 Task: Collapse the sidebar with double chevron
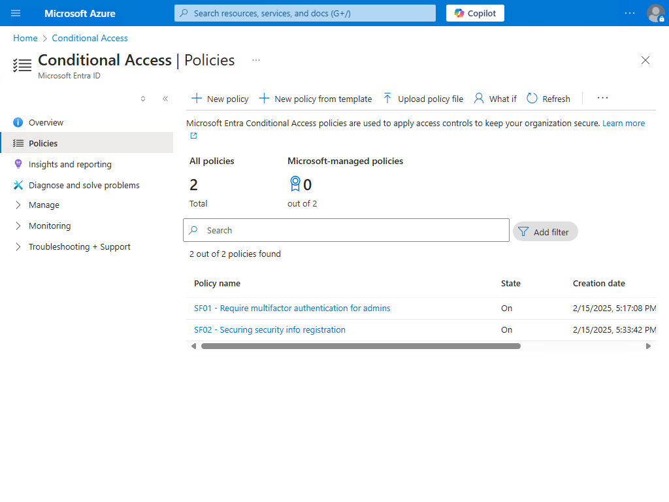(165, 99)
